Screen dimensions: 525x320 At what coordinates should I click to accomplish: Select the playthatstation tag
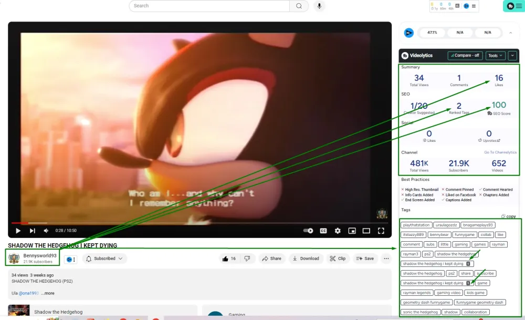416,225
